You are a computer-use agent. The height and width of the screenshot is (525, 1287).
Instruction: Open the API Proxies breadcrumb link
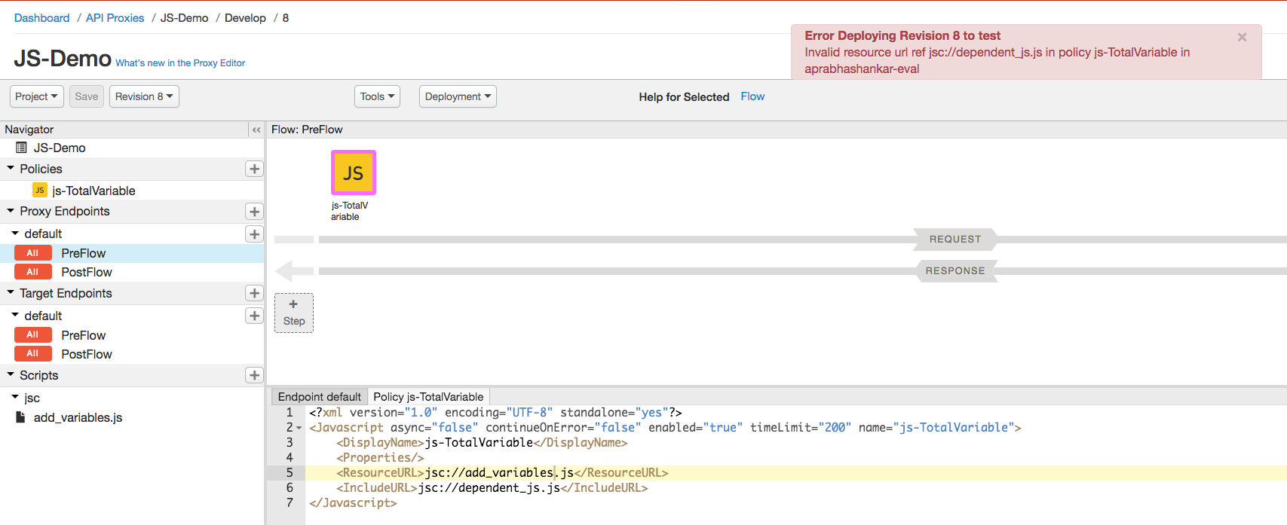tap(115, 18)
